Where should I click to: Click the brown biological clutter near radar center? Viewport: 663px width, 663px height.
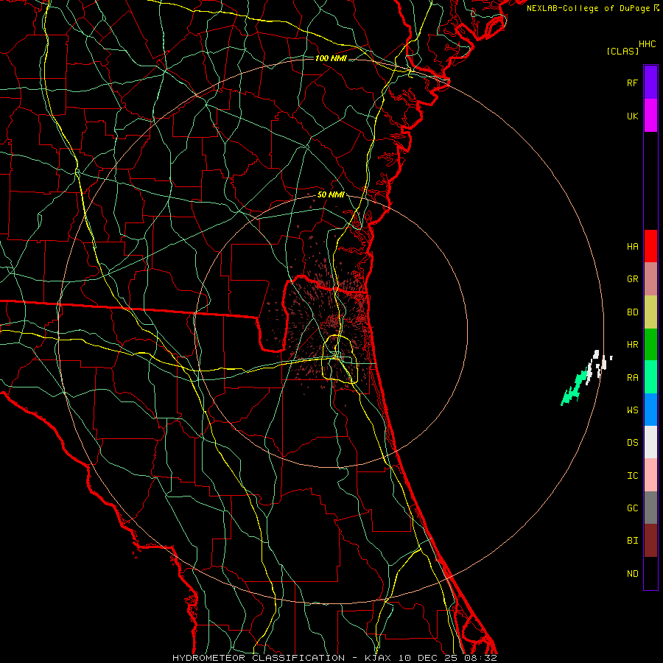pyautogui.click(x=334, y=323)
